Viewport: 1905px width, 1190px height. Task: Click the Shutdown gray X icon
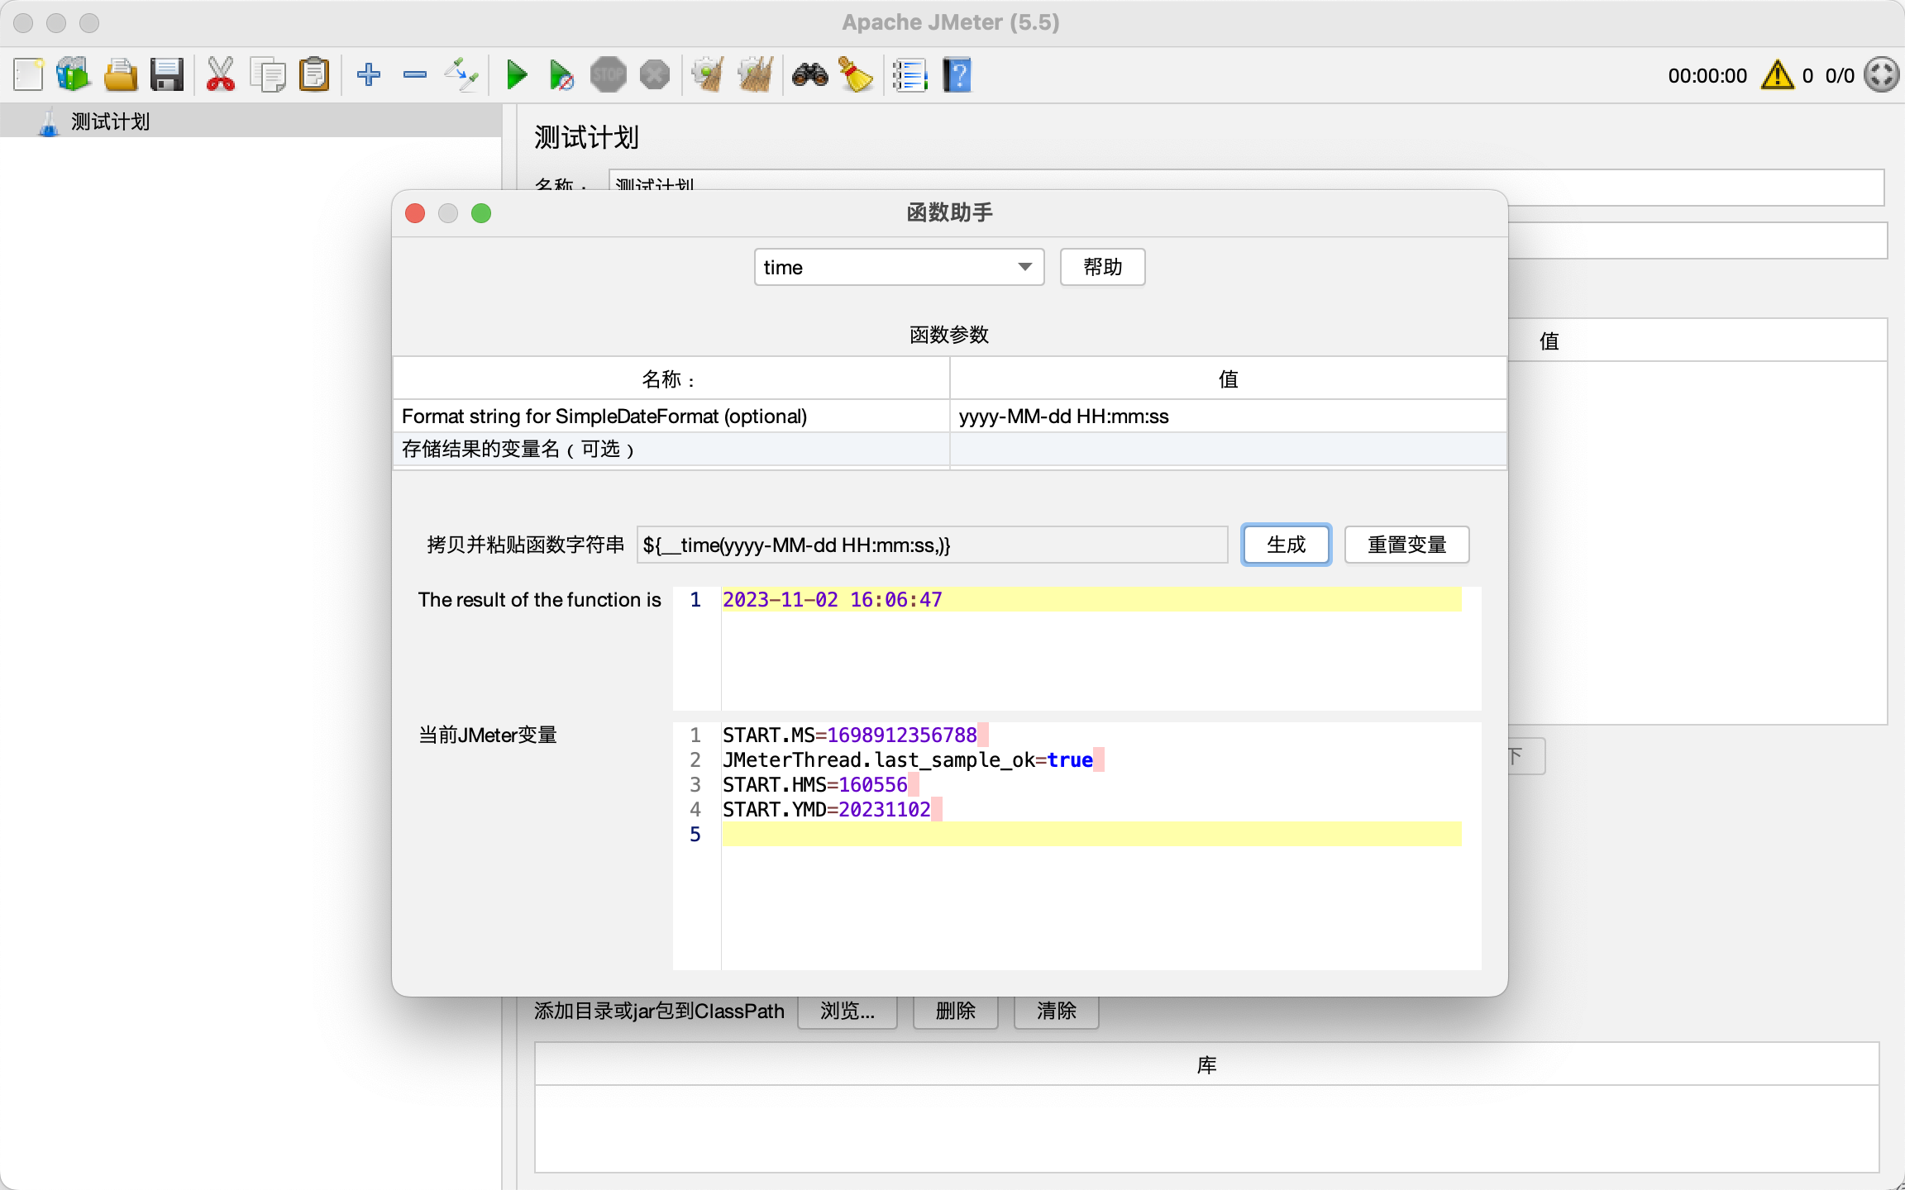(x=655, y=75)
